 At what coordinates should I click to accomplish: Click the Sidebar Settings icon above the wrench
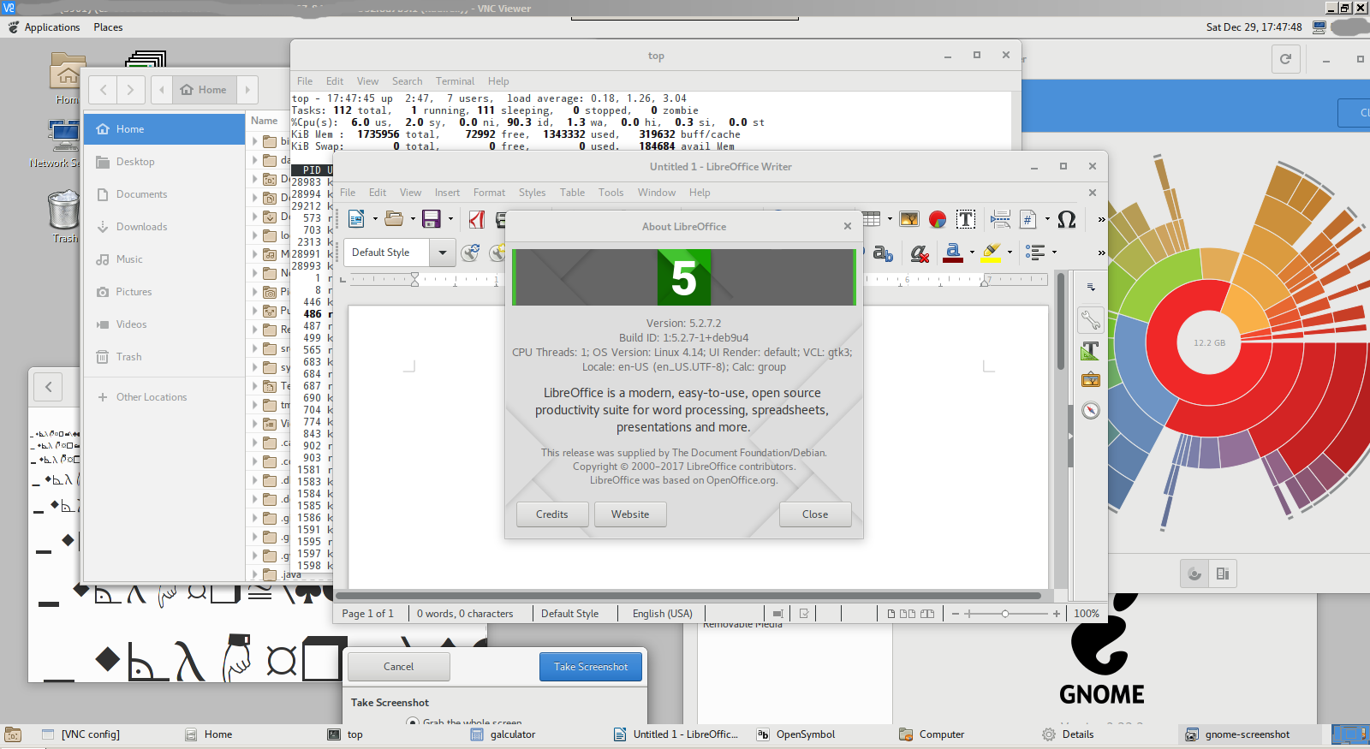(1091, 288)
